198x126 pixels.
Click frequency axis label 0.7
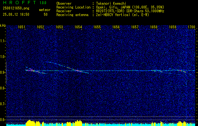(3, 104)
